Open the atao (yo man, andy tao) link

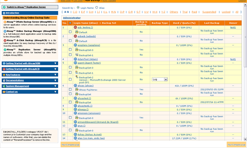pos(91,138)
